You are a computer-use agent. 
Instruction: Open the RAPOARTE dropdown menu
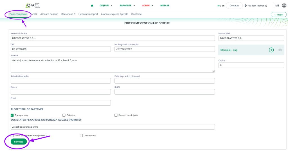[x=127, y=6]
